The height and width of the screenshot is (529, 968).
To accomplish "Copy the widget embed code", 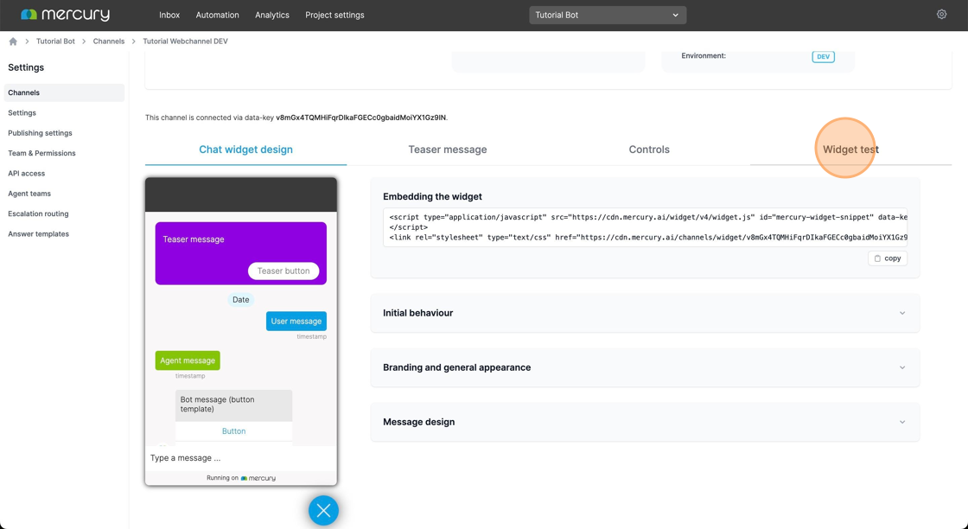I will tap(888, 258).
